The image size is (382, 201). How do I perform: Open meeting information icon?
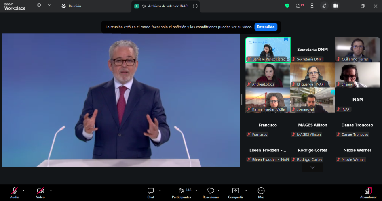point(39,5)
